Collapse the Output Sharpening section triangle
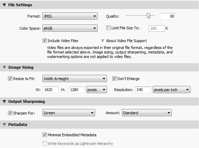The height and width of the screenshot is (148, 199). click(4, 101)
